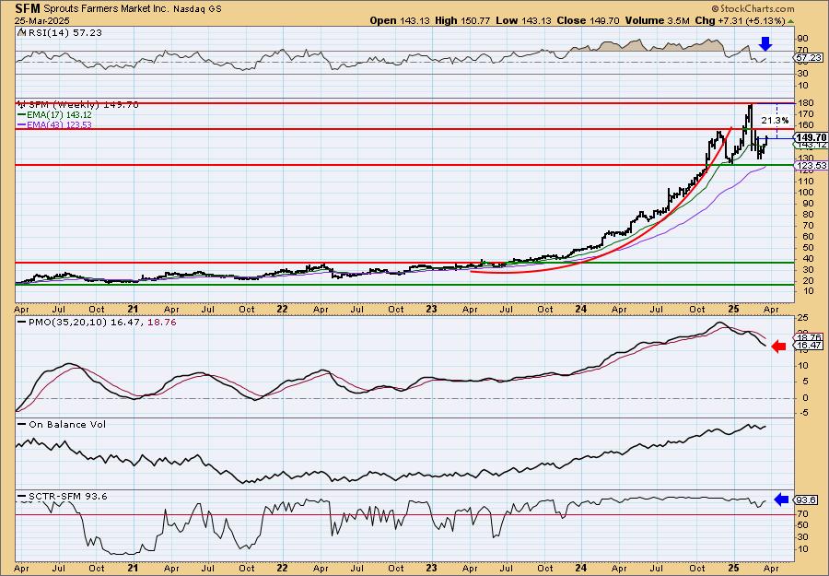Click the EMA(17) 143.12 legend entry
Viewport: 829px width, 576px height.
(54, 115)
